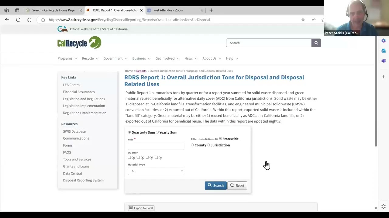The image size is (389, 218).
Task: Add sidebar app with plus icon
Action: 384,77
